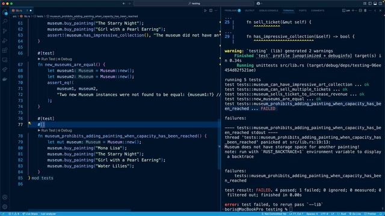Click museum_prohibits_adding_painting breadcrumb function
Image resolution: width=385 pixels, height=216 pixels.
[92, 16]
